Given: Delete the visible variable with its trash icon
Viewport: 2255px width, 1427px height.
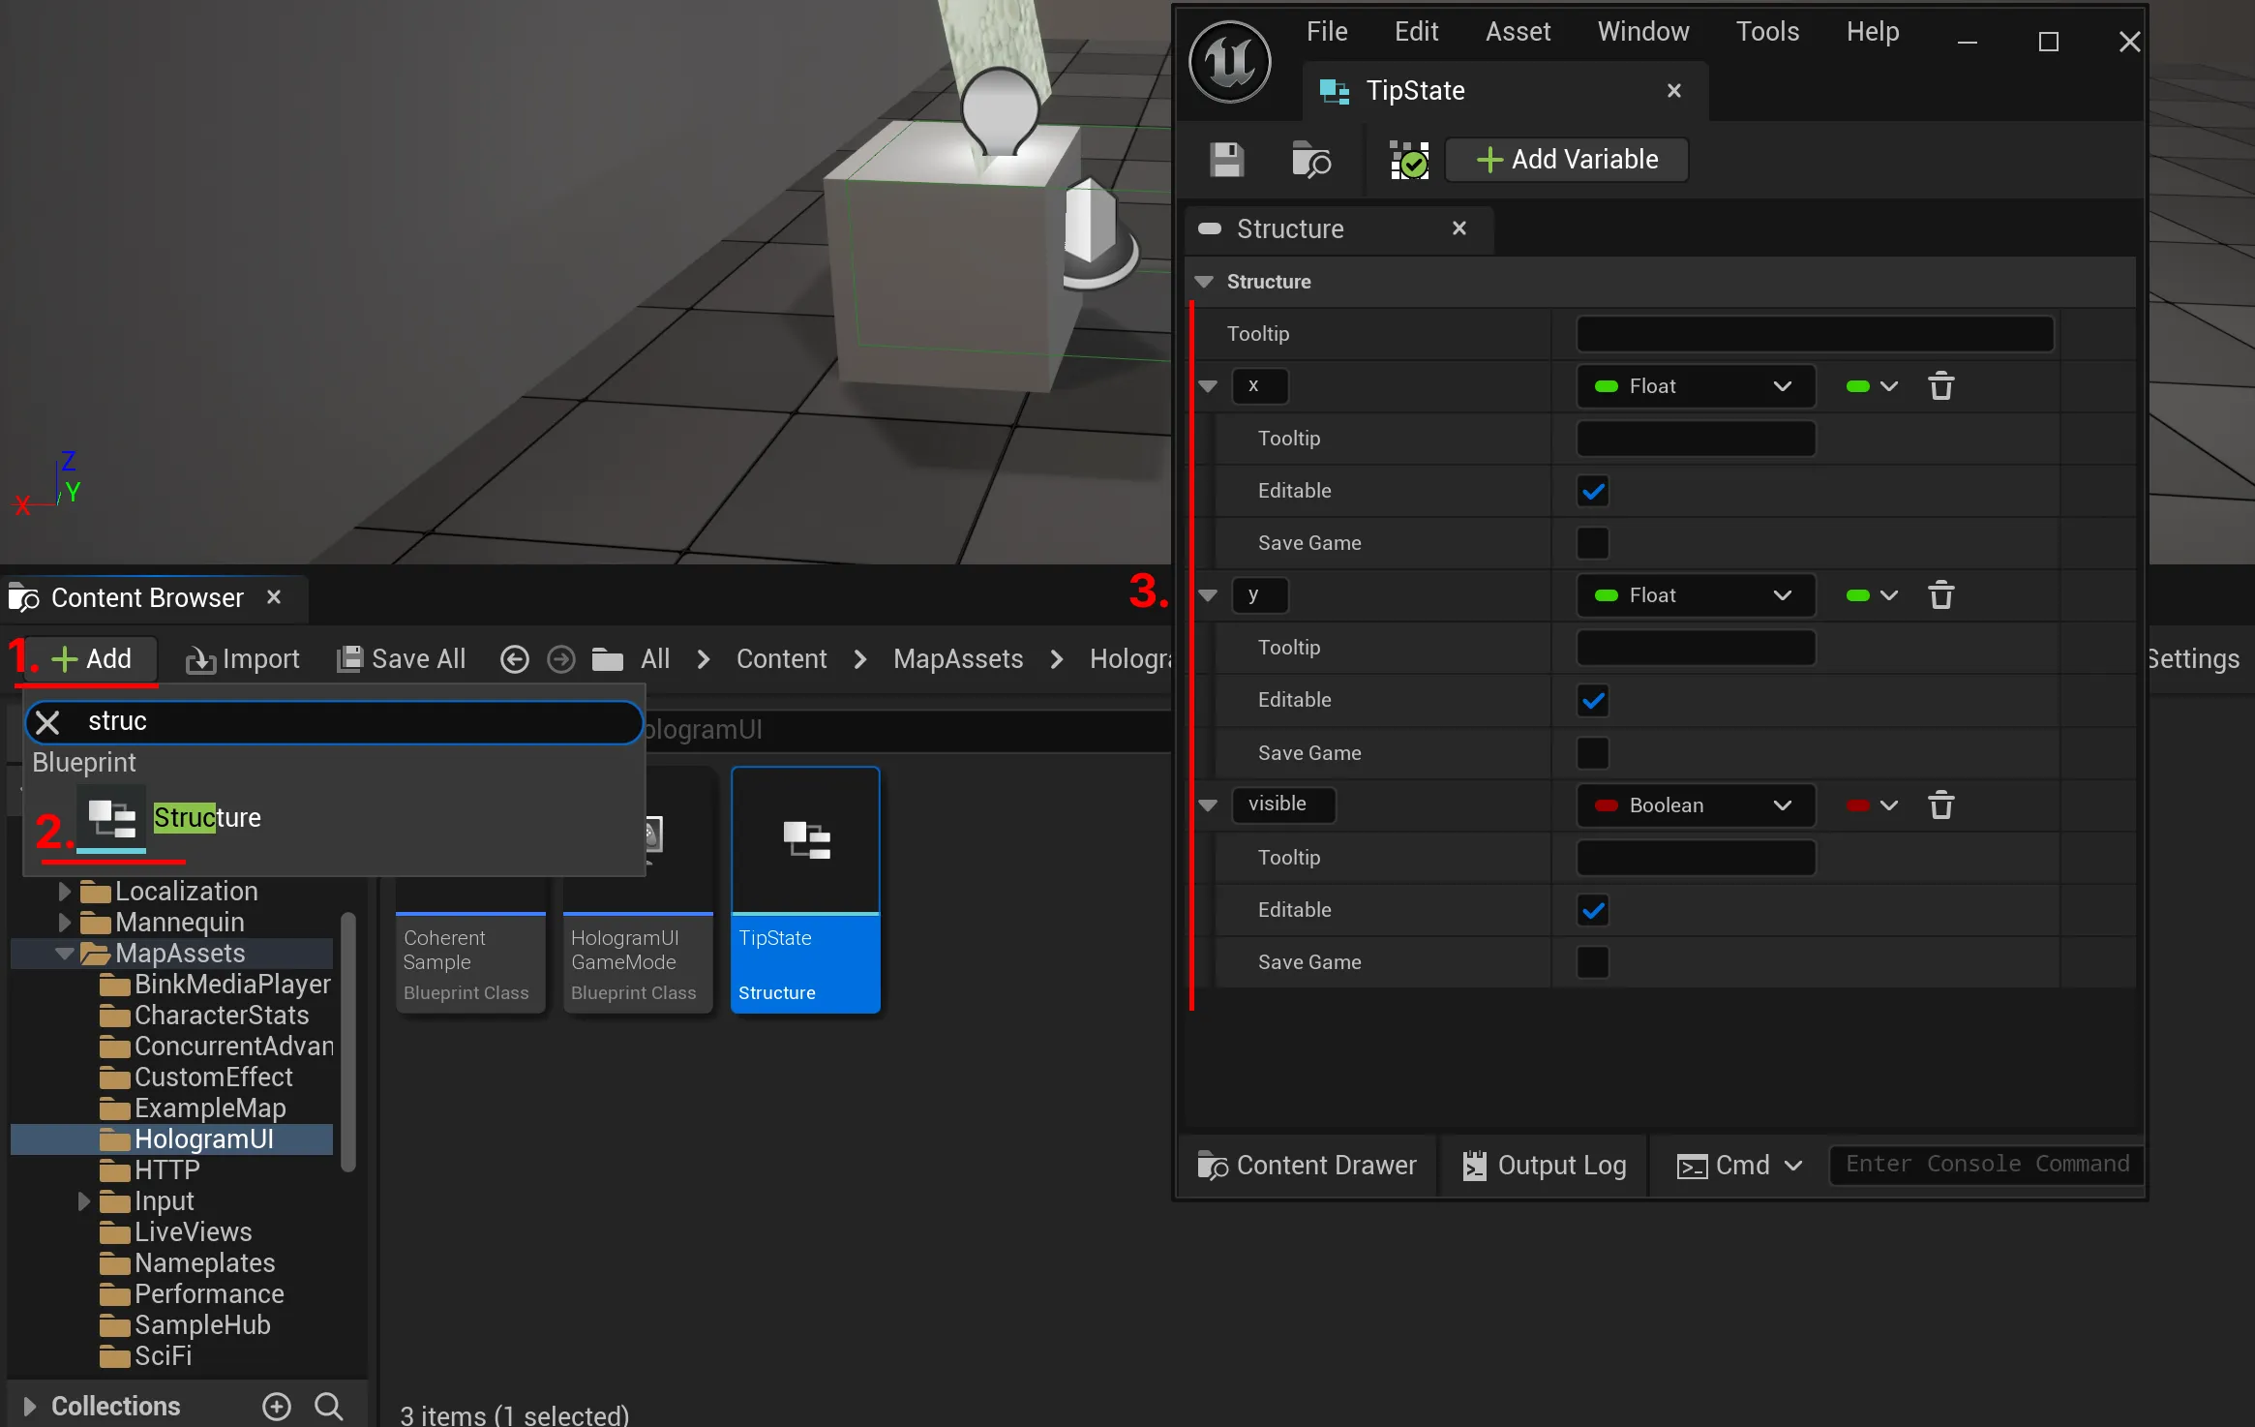Looking at the screenshot, I should (x=1941, y=805).
